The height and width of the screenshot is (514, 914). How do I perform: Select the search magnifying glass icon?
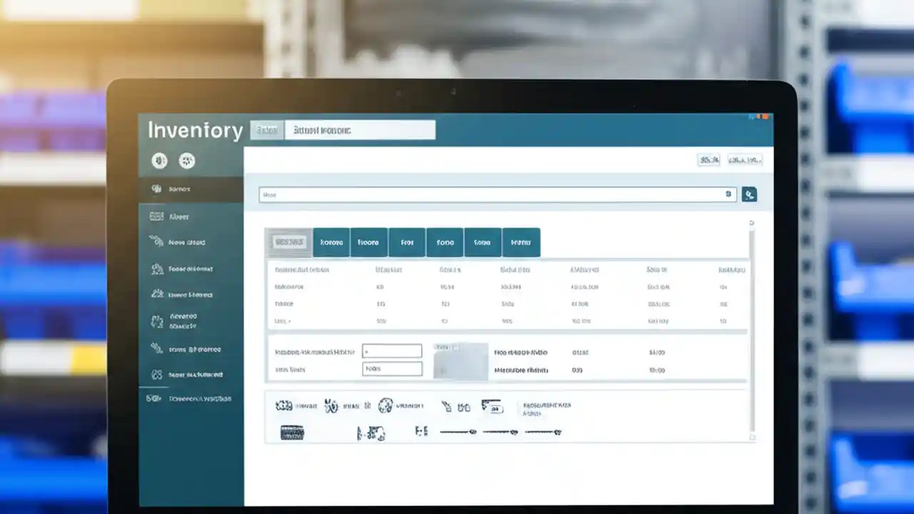click(x=749, y=194)
